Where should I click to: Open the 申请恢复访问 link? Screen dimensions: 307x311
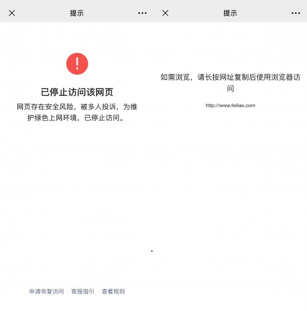click(x=47, y=291)
